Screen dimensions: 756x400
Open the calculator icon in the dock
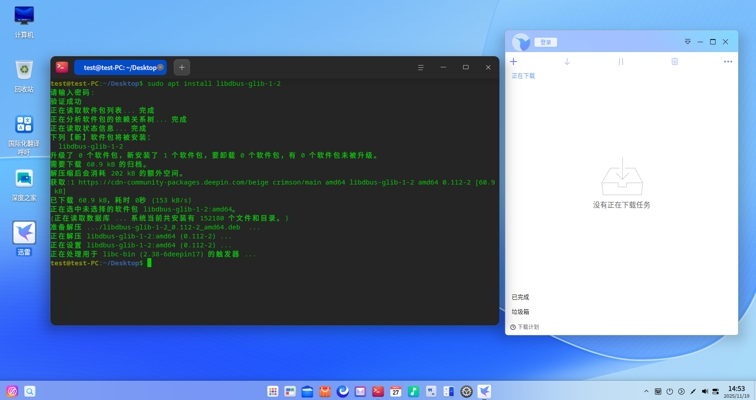(x=449, y=391)
